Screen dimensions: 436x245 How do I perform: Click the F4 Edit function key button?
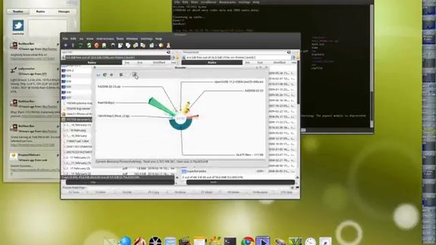(127, 192)
